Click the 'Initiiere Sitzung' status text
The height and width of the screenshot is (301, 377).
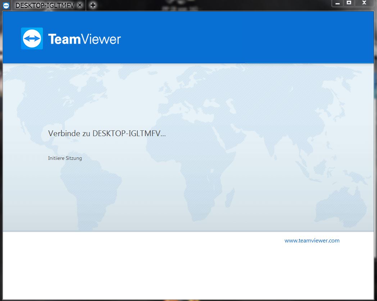click(x=65, y=158)
